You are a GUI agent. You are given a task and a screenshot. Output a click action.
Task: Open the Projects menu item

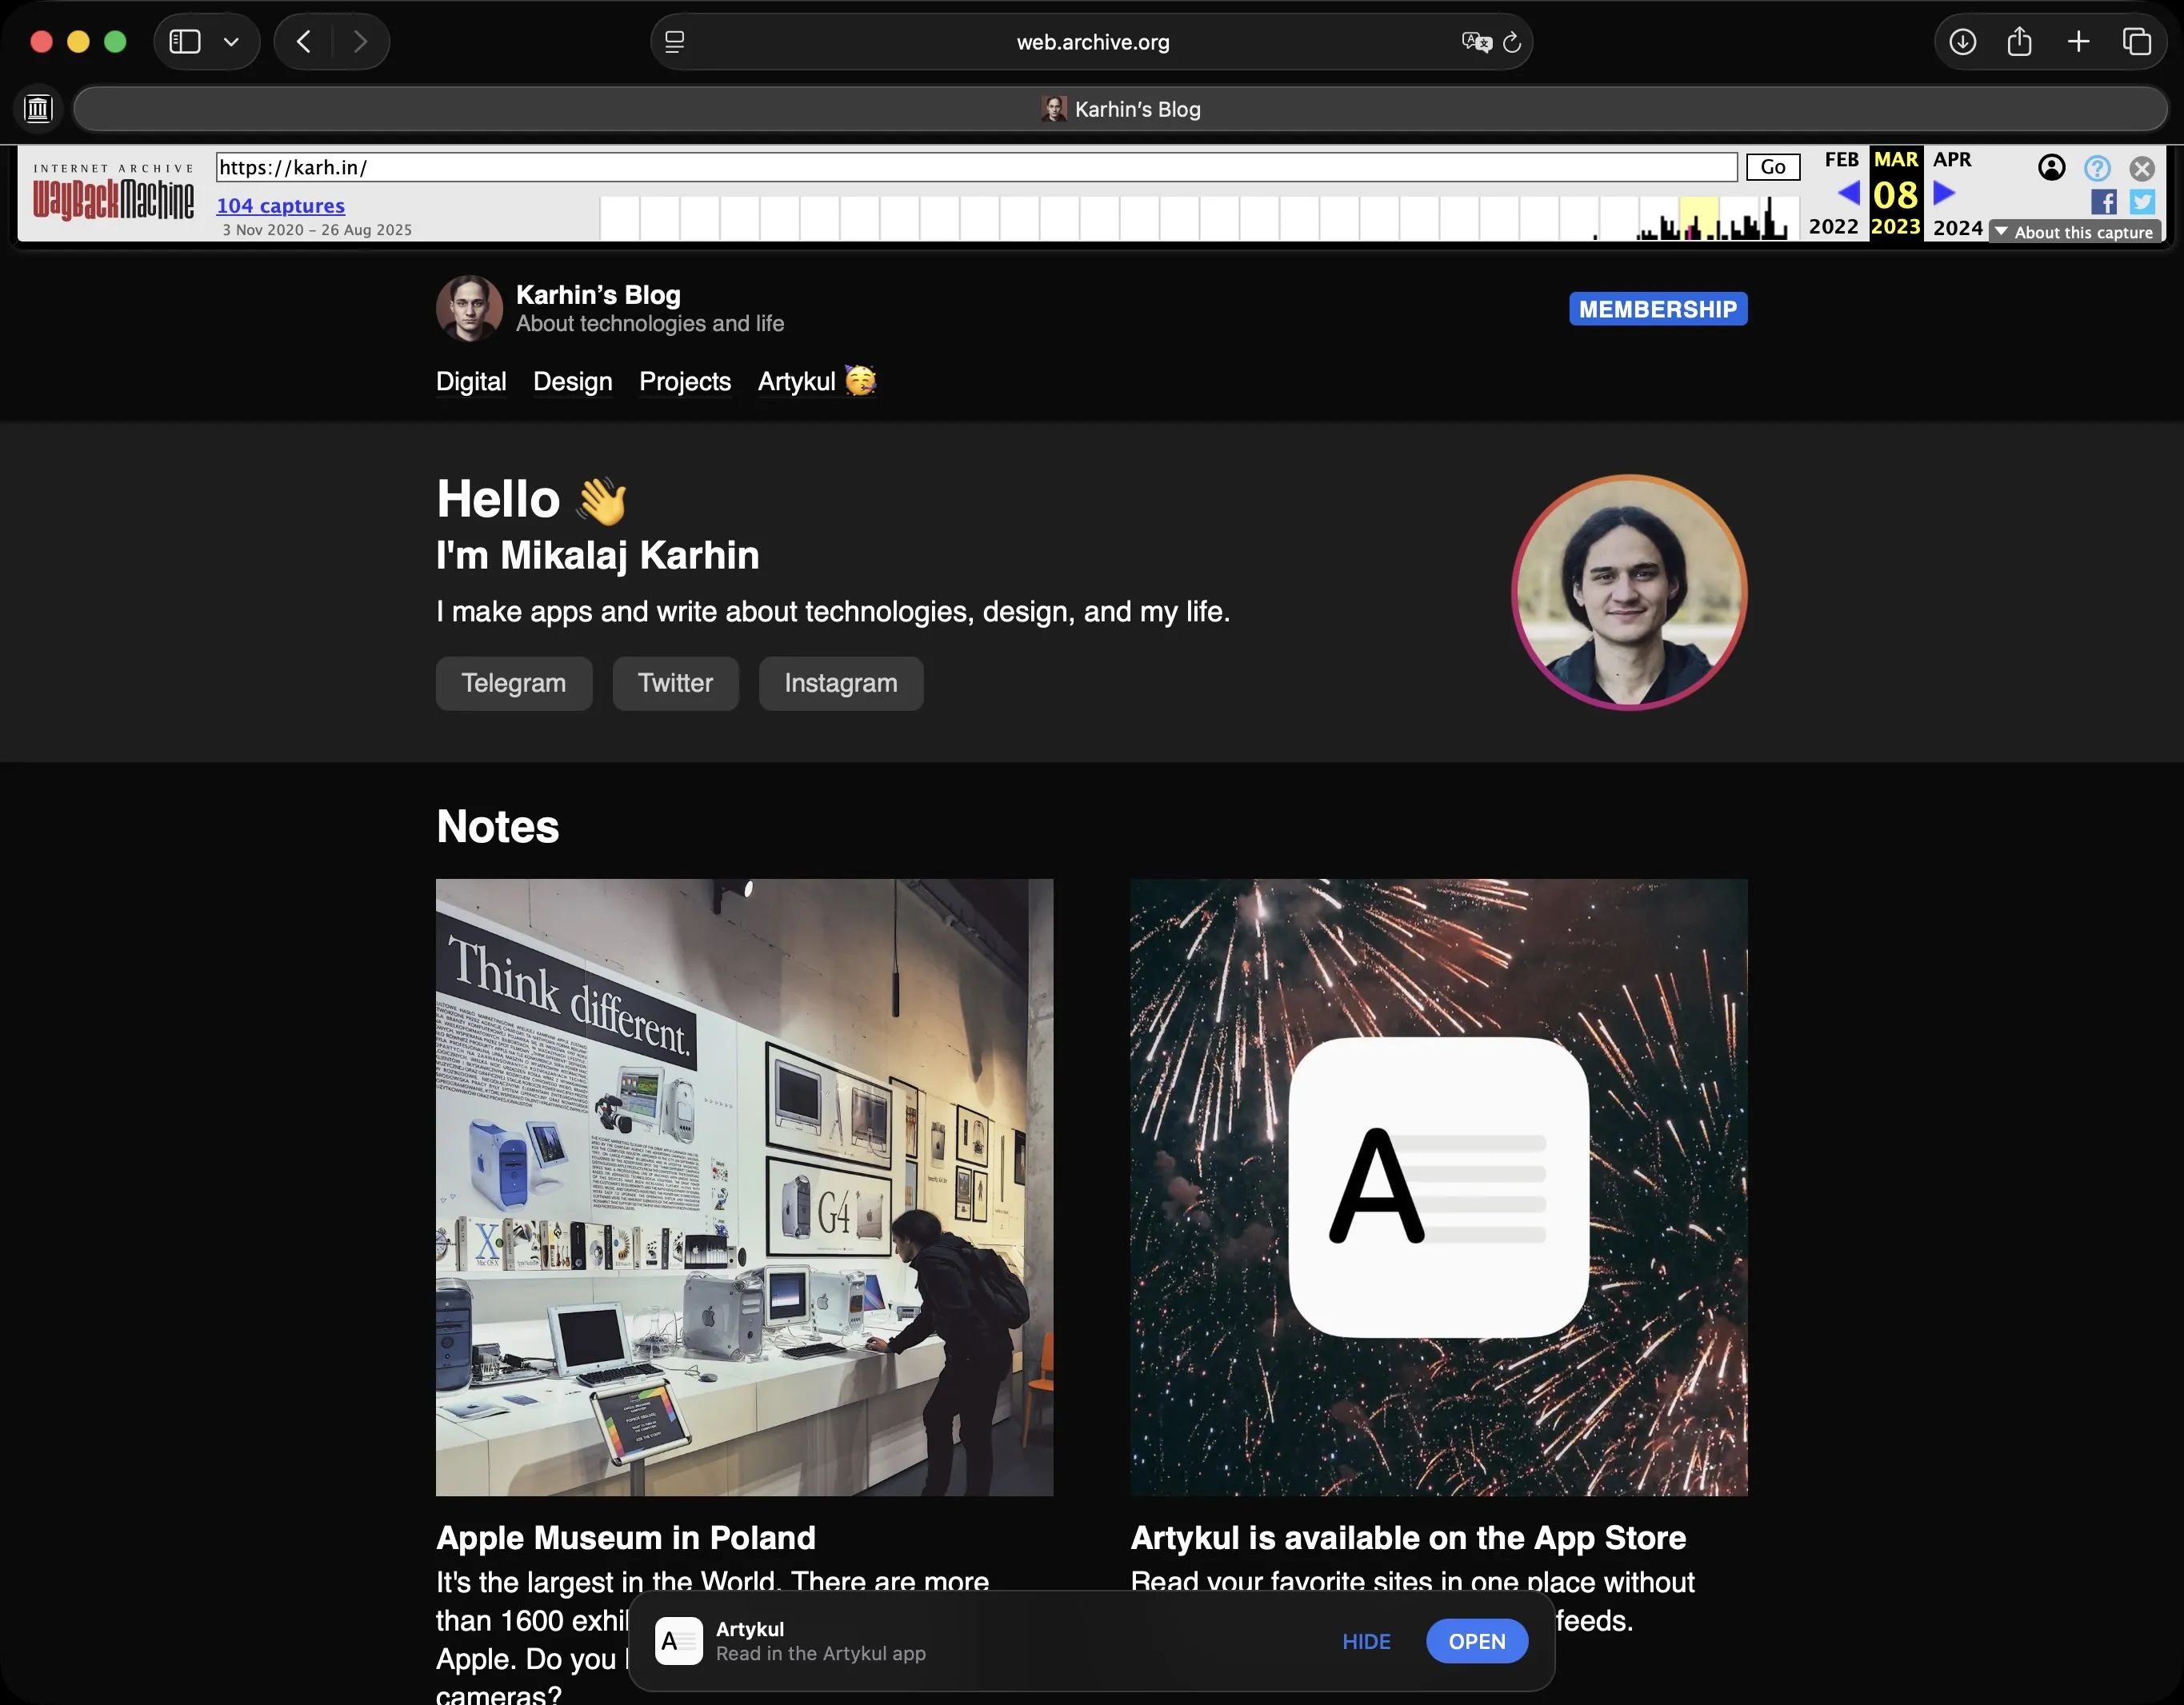[685, 381]
